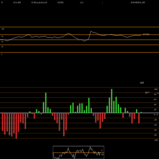The width and height of the screenshot is (159, 159).
Task: Click the 100 label on MR axis
Action: (x=156, y=89)
